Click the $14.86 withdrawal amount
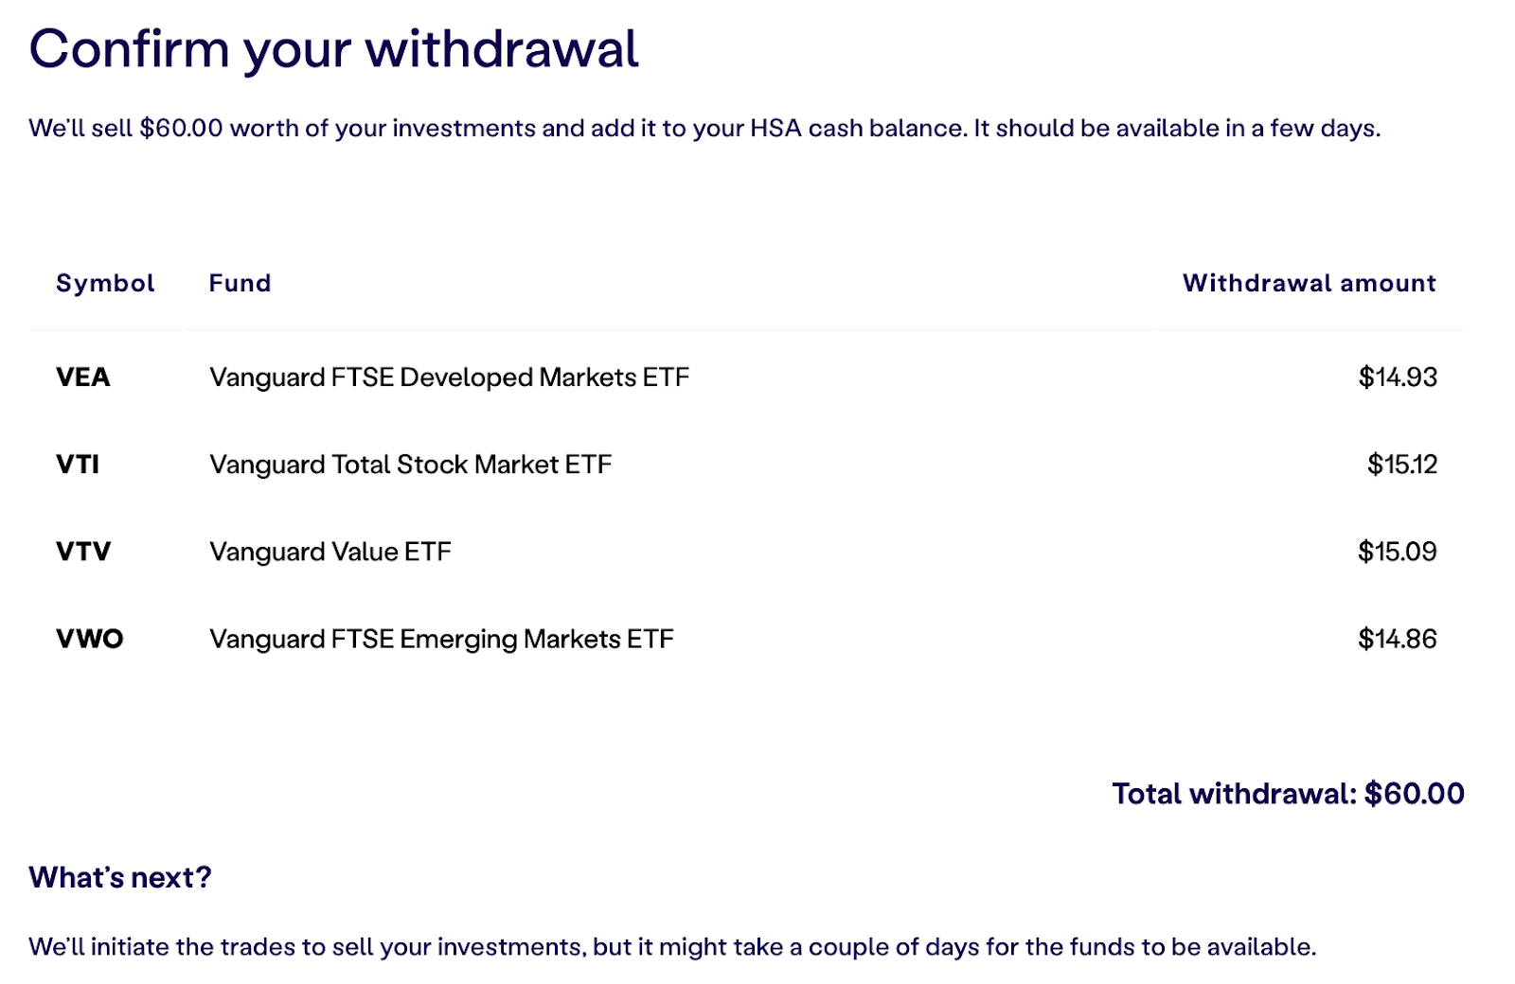Viewport: 1515px width, 984px height. (1398, 639)
